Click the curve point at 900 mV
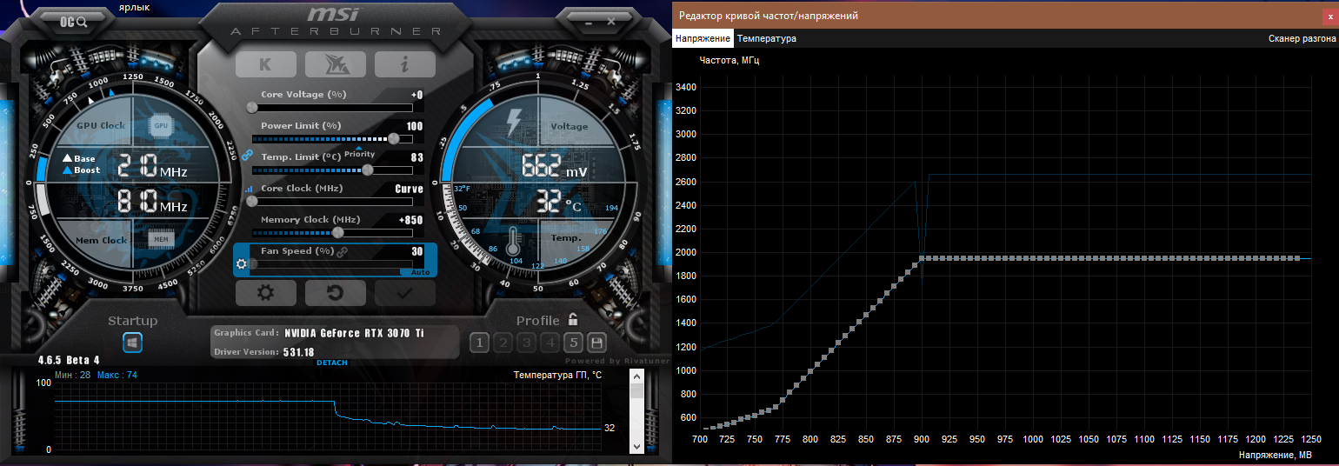The image size is (1339, 466). (923, 258)
